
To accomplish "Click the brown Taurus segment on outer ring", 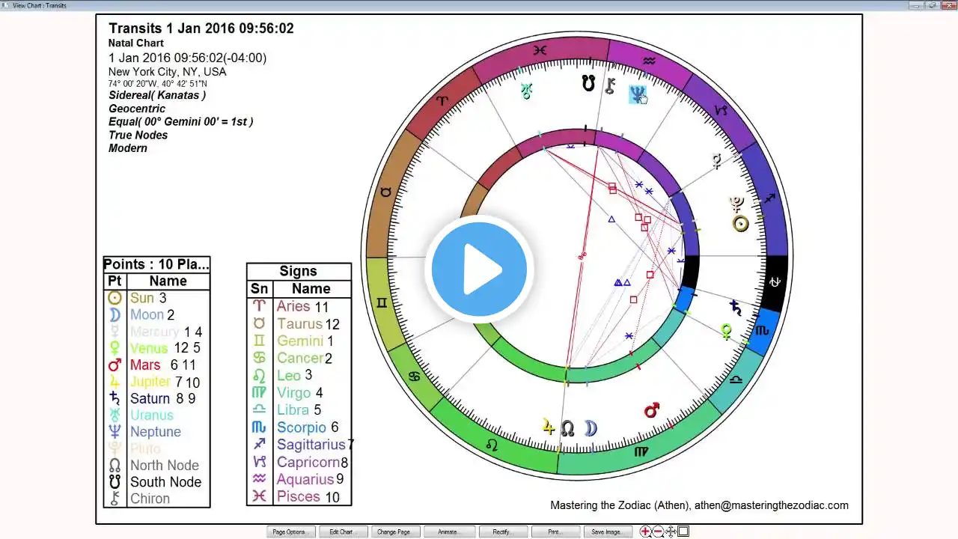I will [386, 192].
